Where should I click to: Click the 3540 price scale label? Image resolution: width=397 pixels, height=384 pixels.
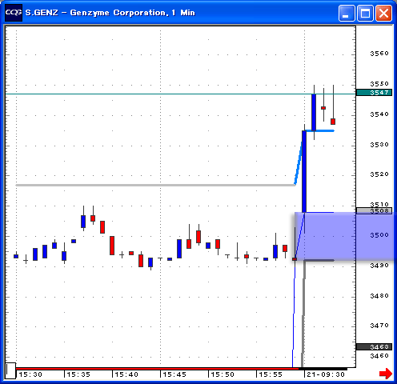point(379,114)
